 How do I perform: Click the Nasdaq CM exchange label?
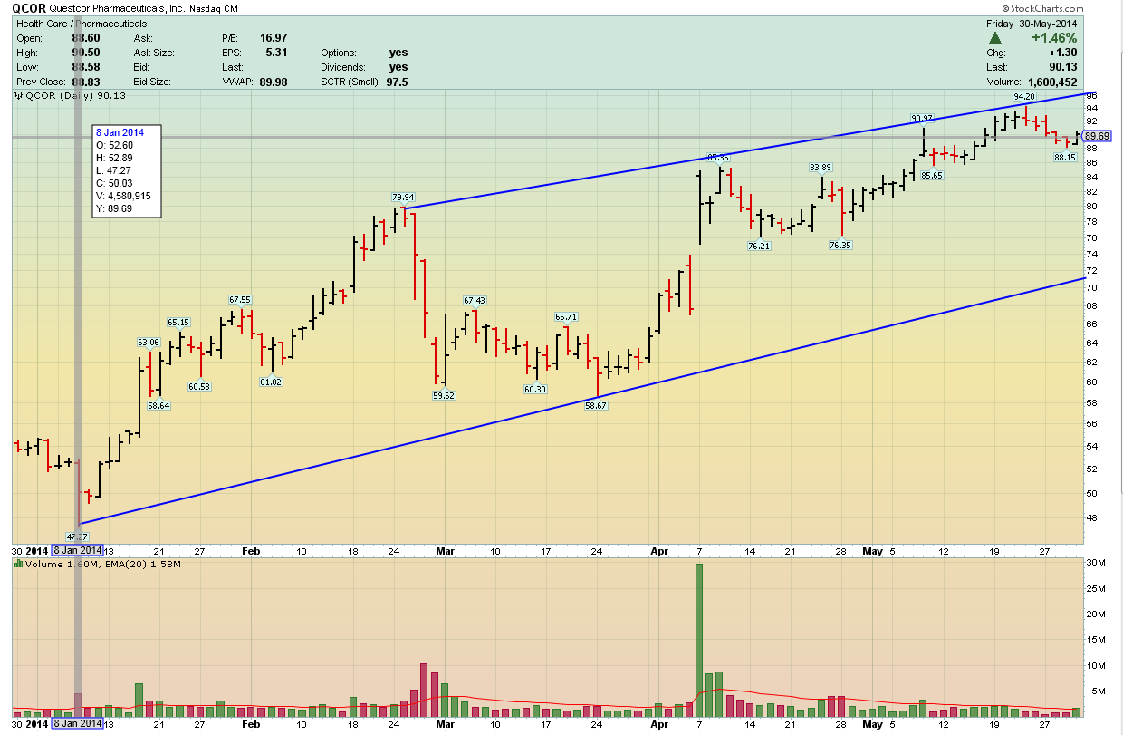[x=212, y=8]
